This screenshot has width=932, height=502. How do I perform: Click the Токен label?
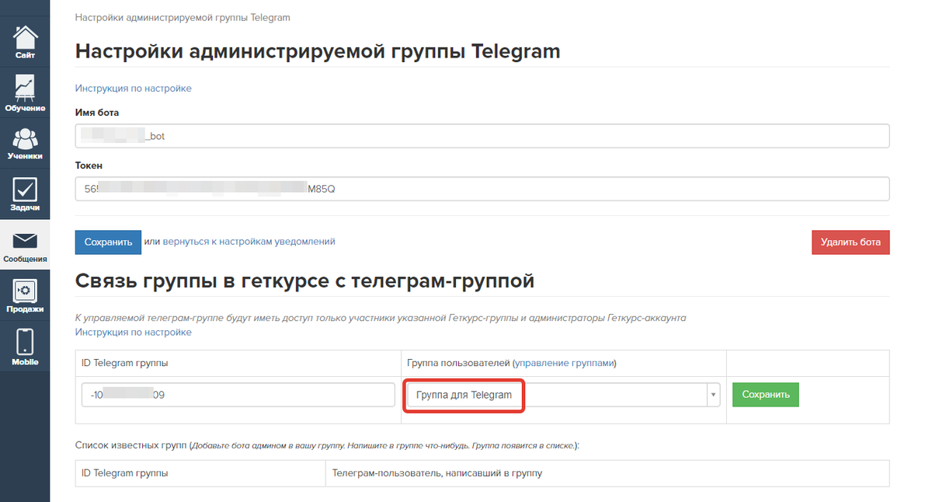pos(89,166)
